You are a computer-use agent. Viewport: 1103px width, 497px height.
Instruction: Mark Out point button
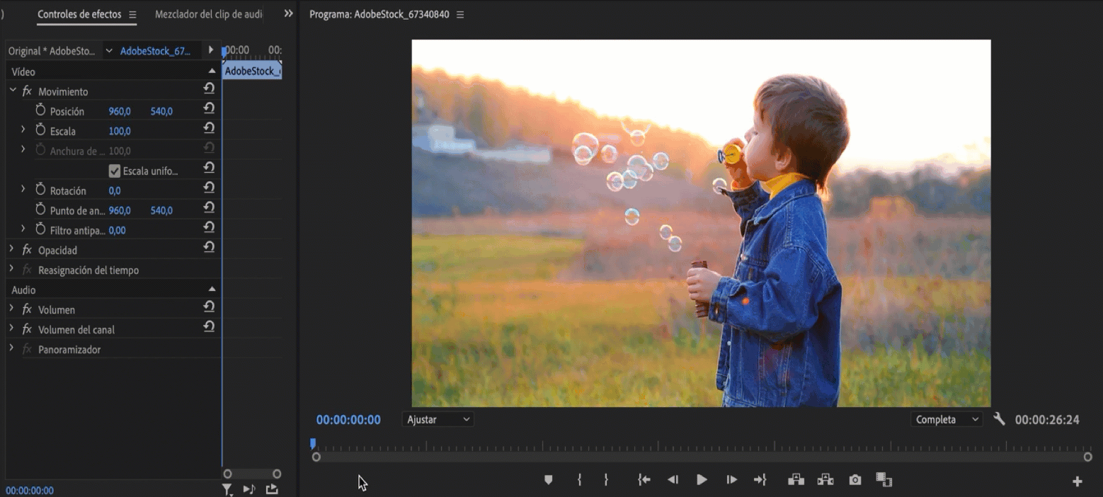[x=606, y=480]
